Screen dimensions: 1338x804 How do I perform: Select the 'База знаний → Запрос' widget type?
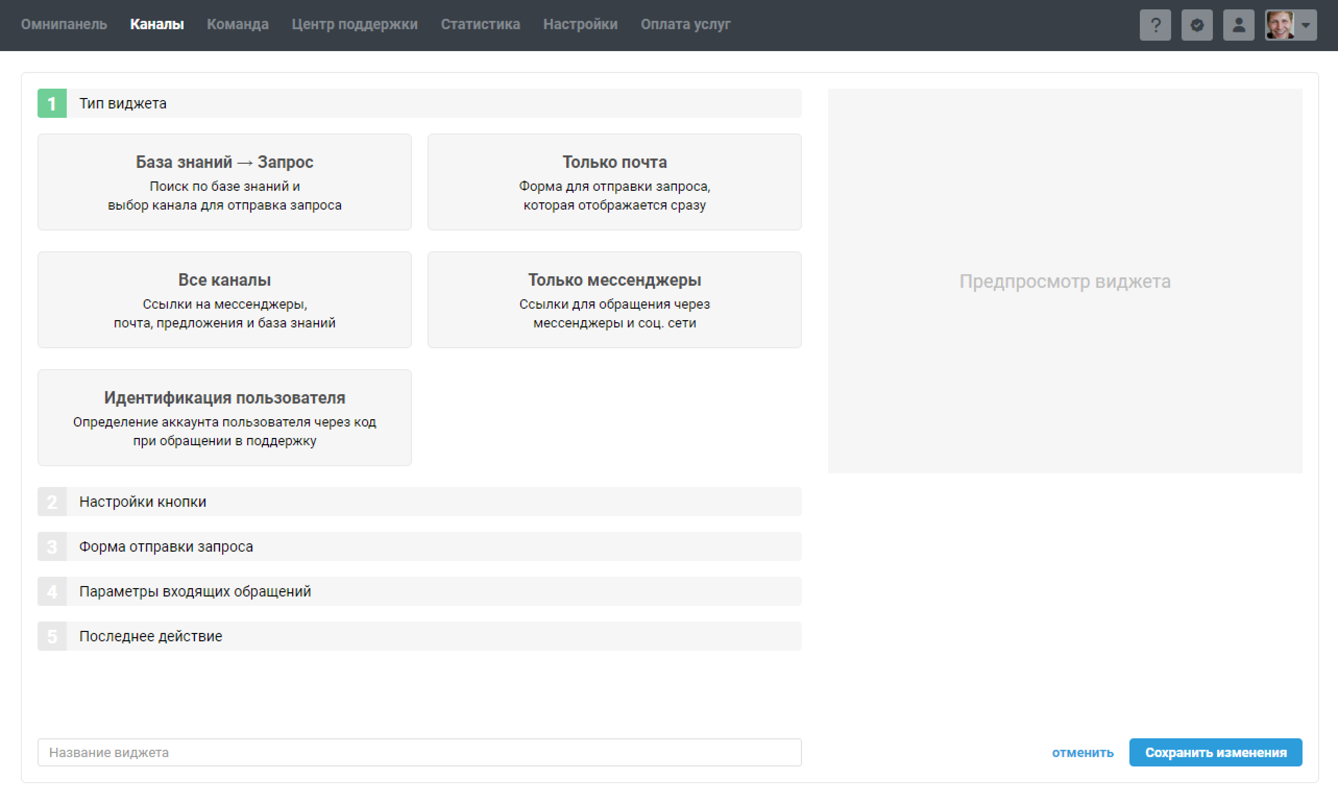click(x=224, y=182)
